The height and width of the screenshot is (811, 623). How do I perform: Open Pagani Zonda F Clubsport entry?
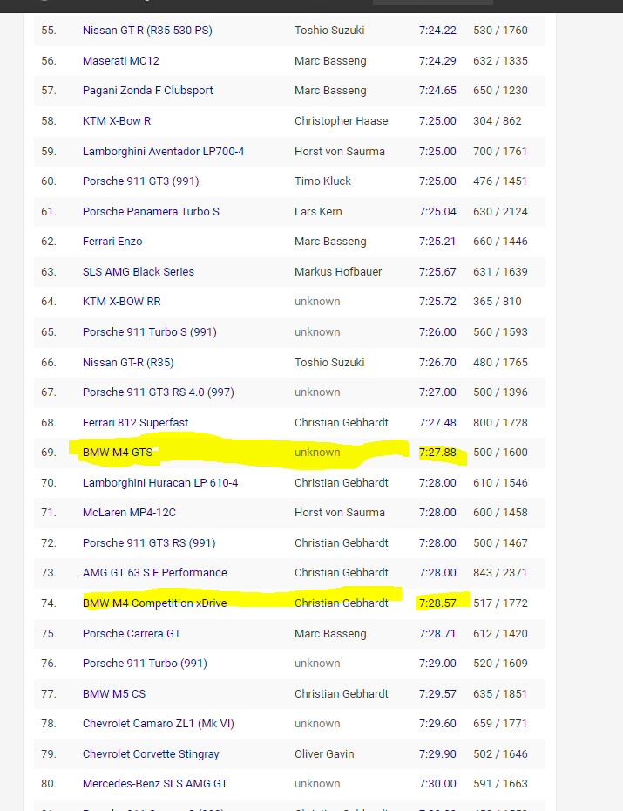(x=148, y=91)
